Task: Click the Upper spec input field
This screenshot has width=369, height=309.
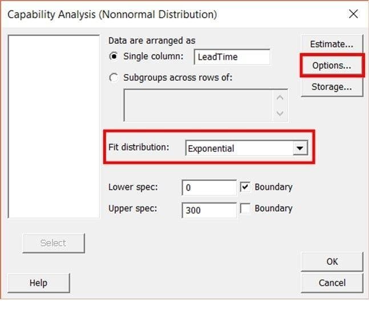Action: [209, 210]
